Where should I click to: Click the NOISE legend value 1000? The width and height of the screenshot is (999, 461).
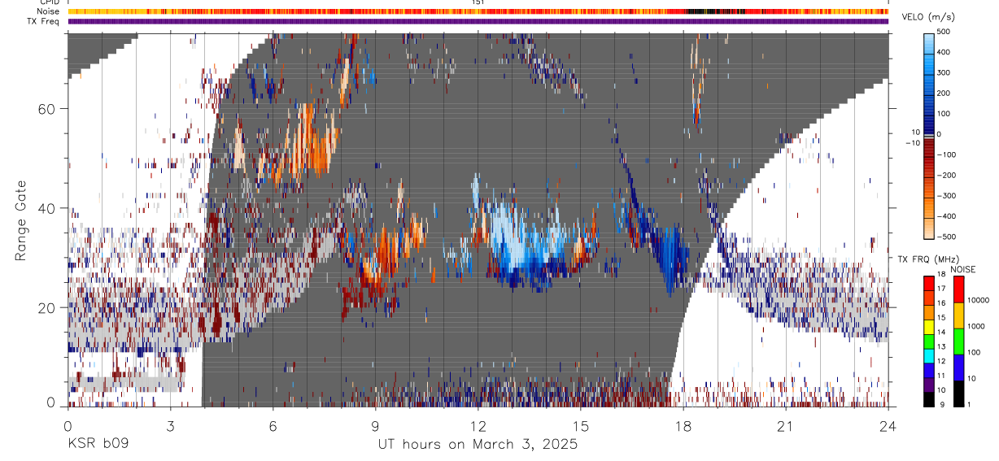point(976,326)
